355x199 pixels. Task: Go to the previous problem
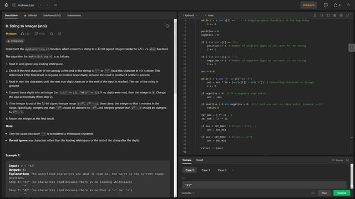[x=40, y=5]
